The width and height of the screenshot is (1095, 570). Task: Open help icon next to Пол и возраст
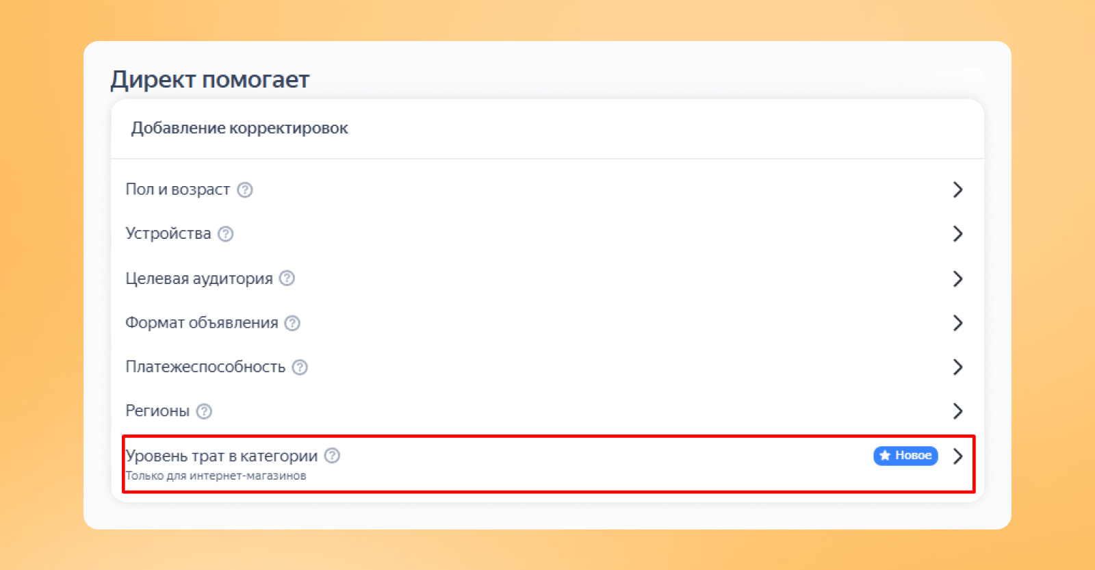[245, 190]
